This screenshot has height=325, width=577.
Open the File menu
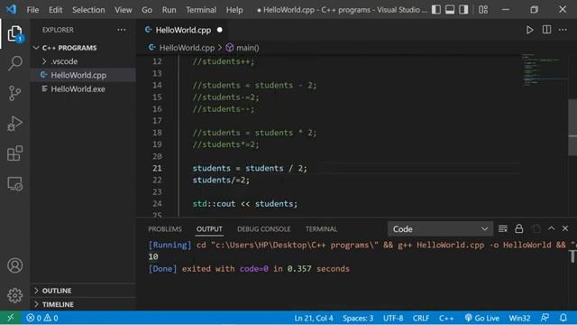[x=32, y=10]
